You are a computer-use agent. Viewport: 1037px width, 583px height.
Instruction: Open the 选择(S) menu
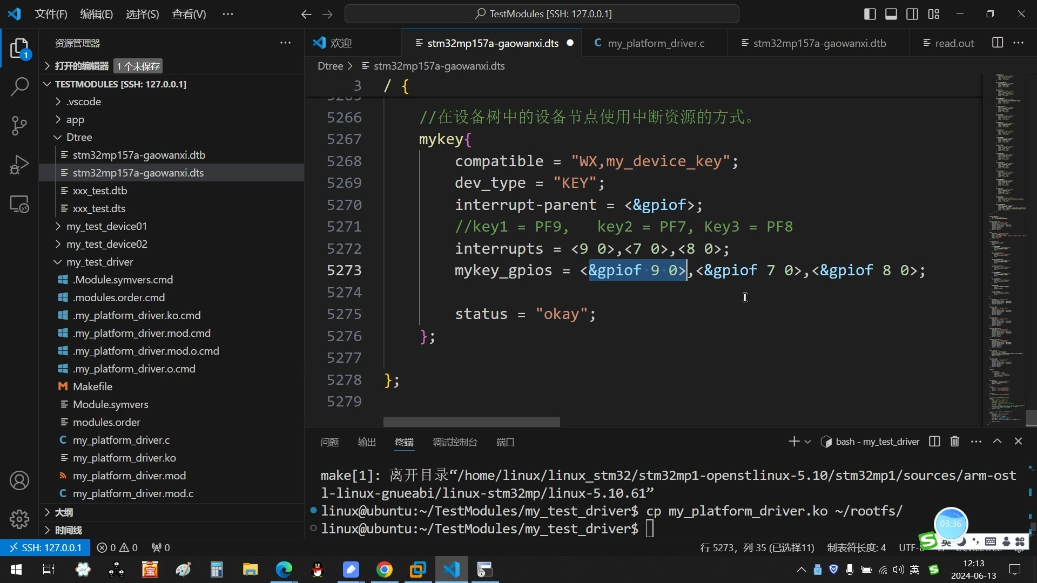point(143,14)
